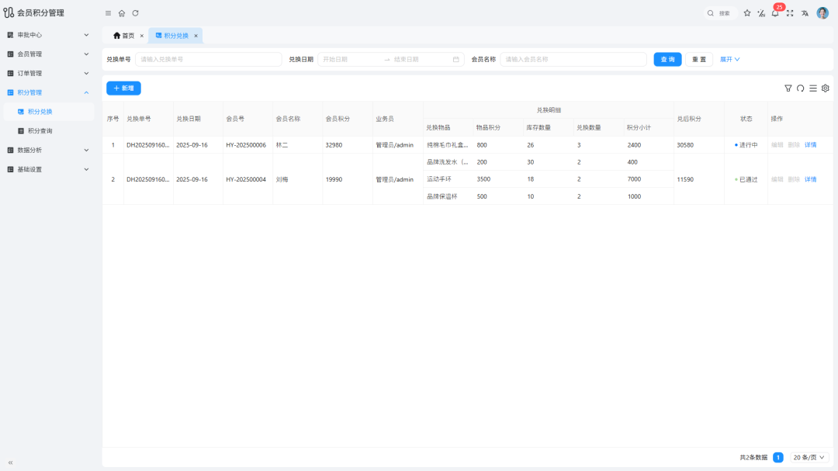
Task: Focus the 兑换单号 input field
Action: (x=209, y=59)
